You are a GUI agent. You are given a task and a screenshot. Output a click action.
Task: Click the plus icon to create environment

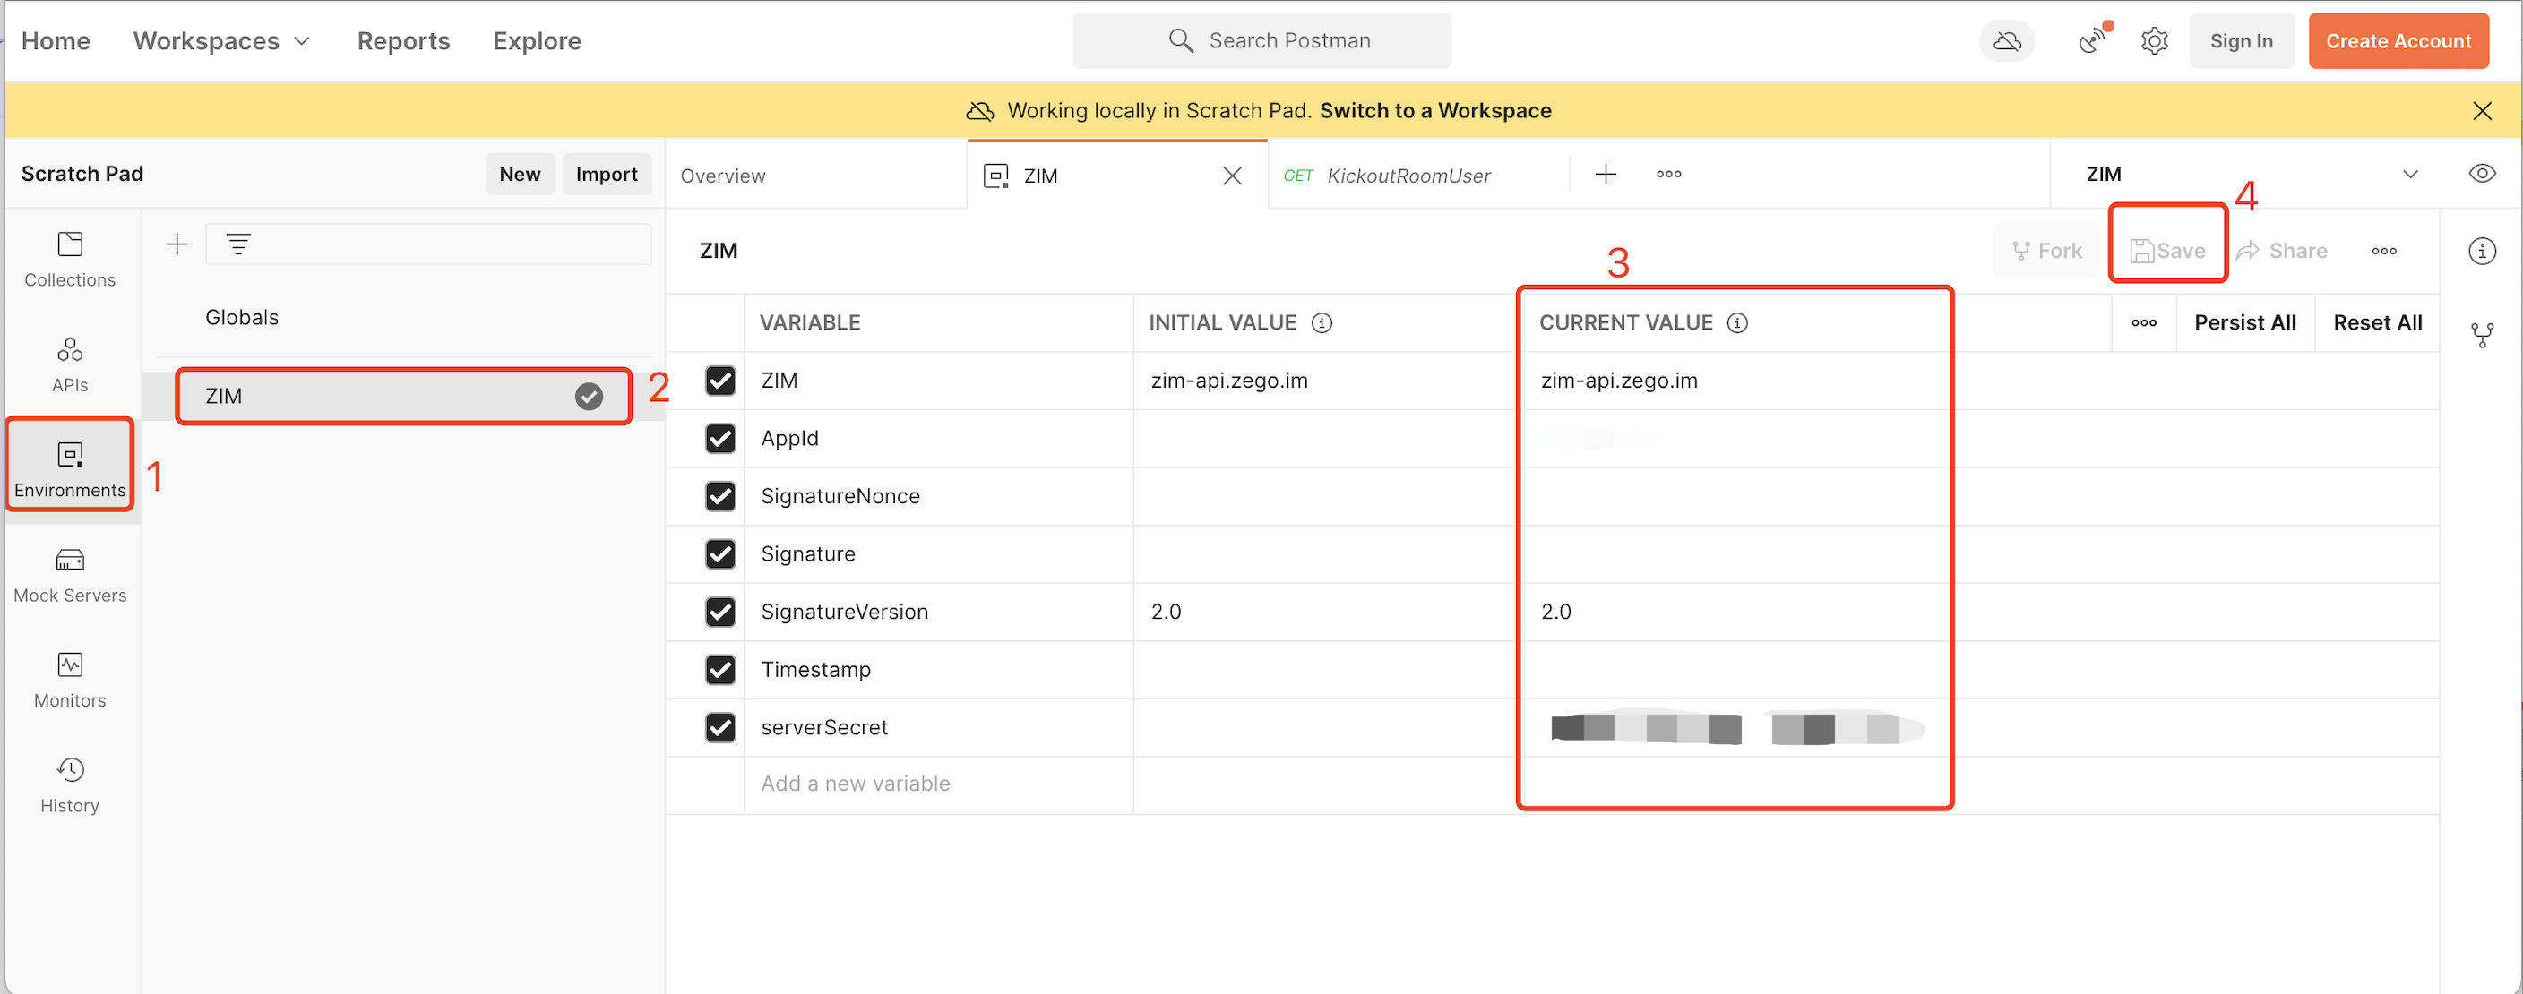[x=177, y=244]
